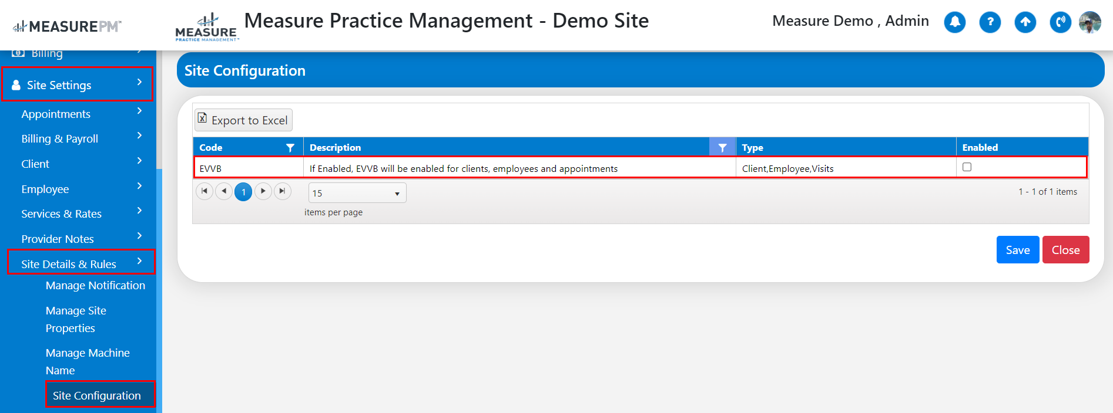Image resolution: width=1113 pixels, height=413 pixels.
Task: Select the EVVB code cell
Action: click(x=248, y=168)
